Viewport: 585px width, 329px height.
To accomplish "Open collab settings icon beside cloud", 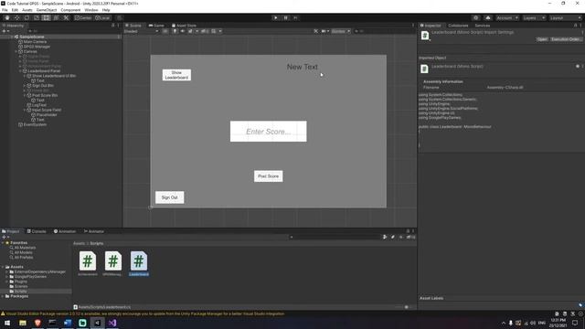I will click(475, 17).
